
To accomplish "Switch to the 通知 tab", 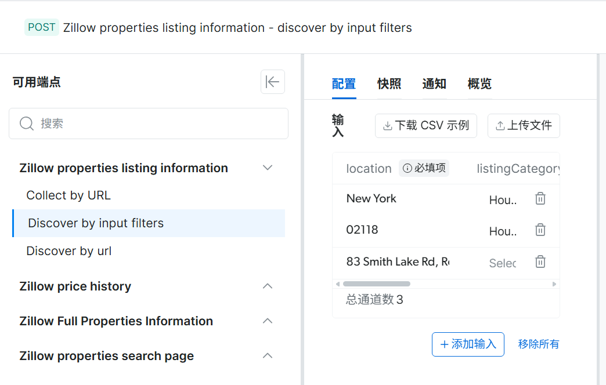I will (434, 84).
